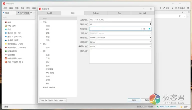Click the gear icon beside 文件管理器 tab

coord(31,13)
